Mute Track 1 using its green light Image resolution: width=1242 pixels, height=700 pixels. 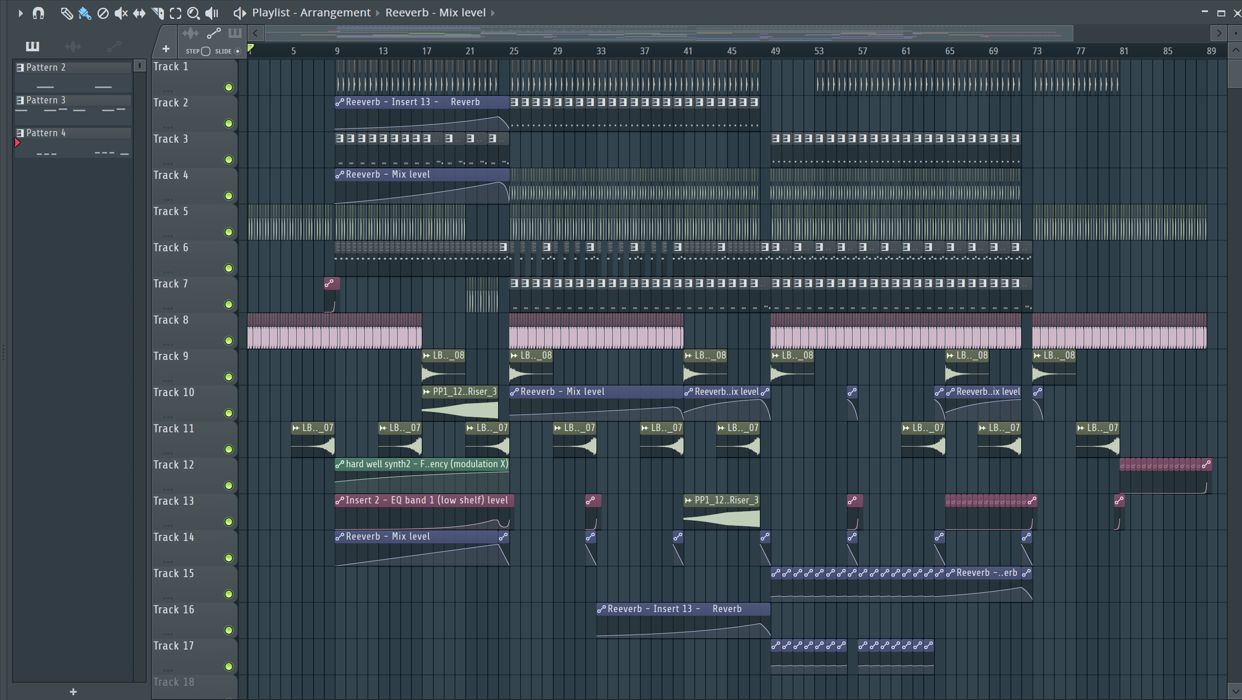click(x=229, y=87)
